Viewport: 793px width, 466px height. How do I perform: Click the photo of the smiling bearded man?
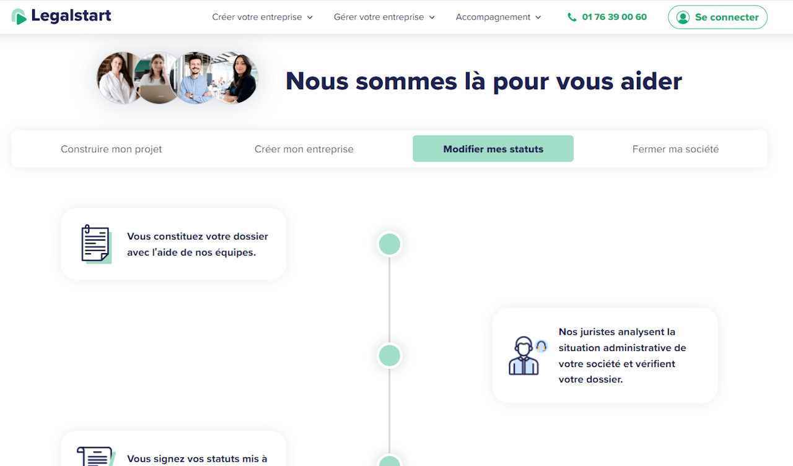click(195, 78)
